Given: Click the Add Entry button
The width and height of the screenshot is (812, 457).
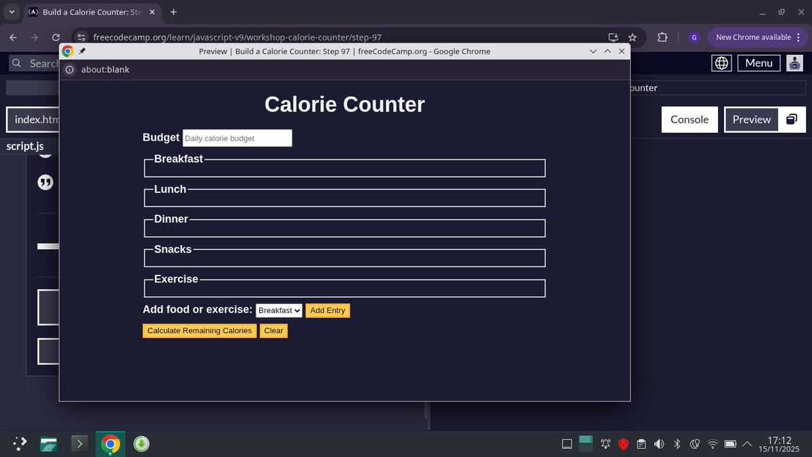Looking at the screenshot, I should pos(328,310).
